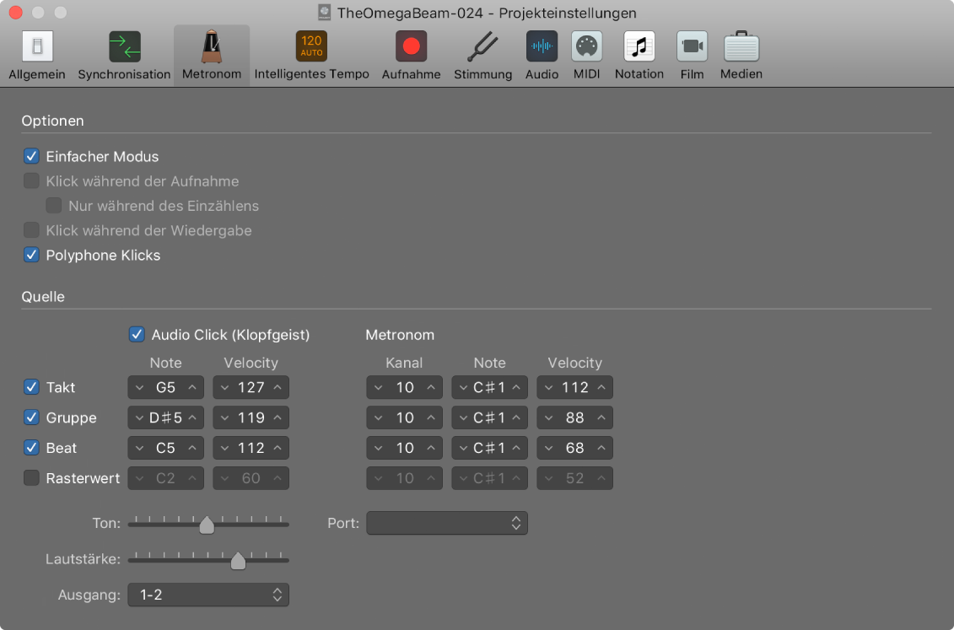Screen dimensions: 954x630
Task: Open the Audio waveform settings icon
Action: [542, 46]
